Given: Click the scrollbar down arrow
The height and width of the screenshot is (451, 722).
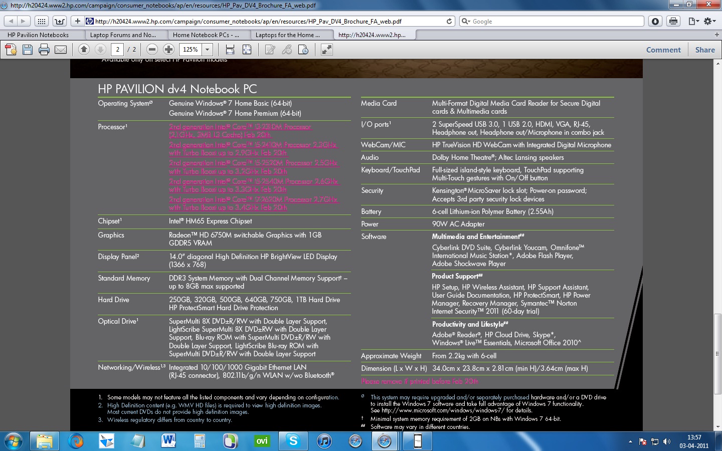Looking at the screenshot, I should point(717,426).
